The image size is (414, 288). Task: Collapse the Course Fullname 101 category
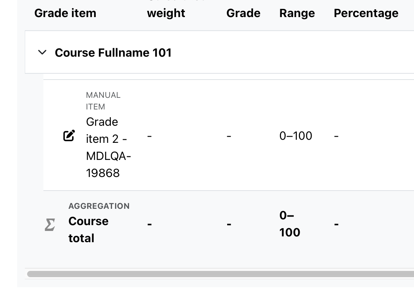[x=42, y=52]
